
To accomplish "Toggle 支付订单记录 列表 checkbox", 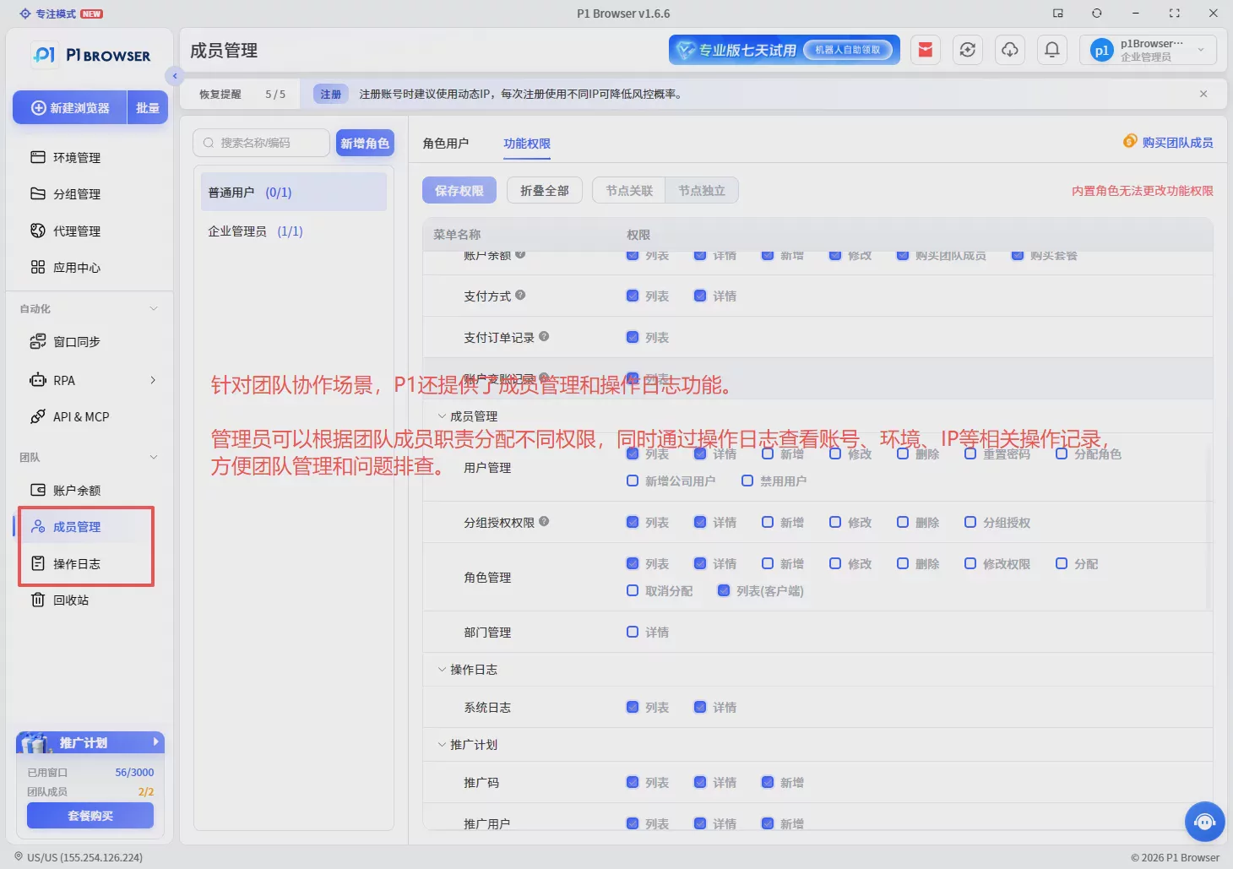I will pos(633,337).
